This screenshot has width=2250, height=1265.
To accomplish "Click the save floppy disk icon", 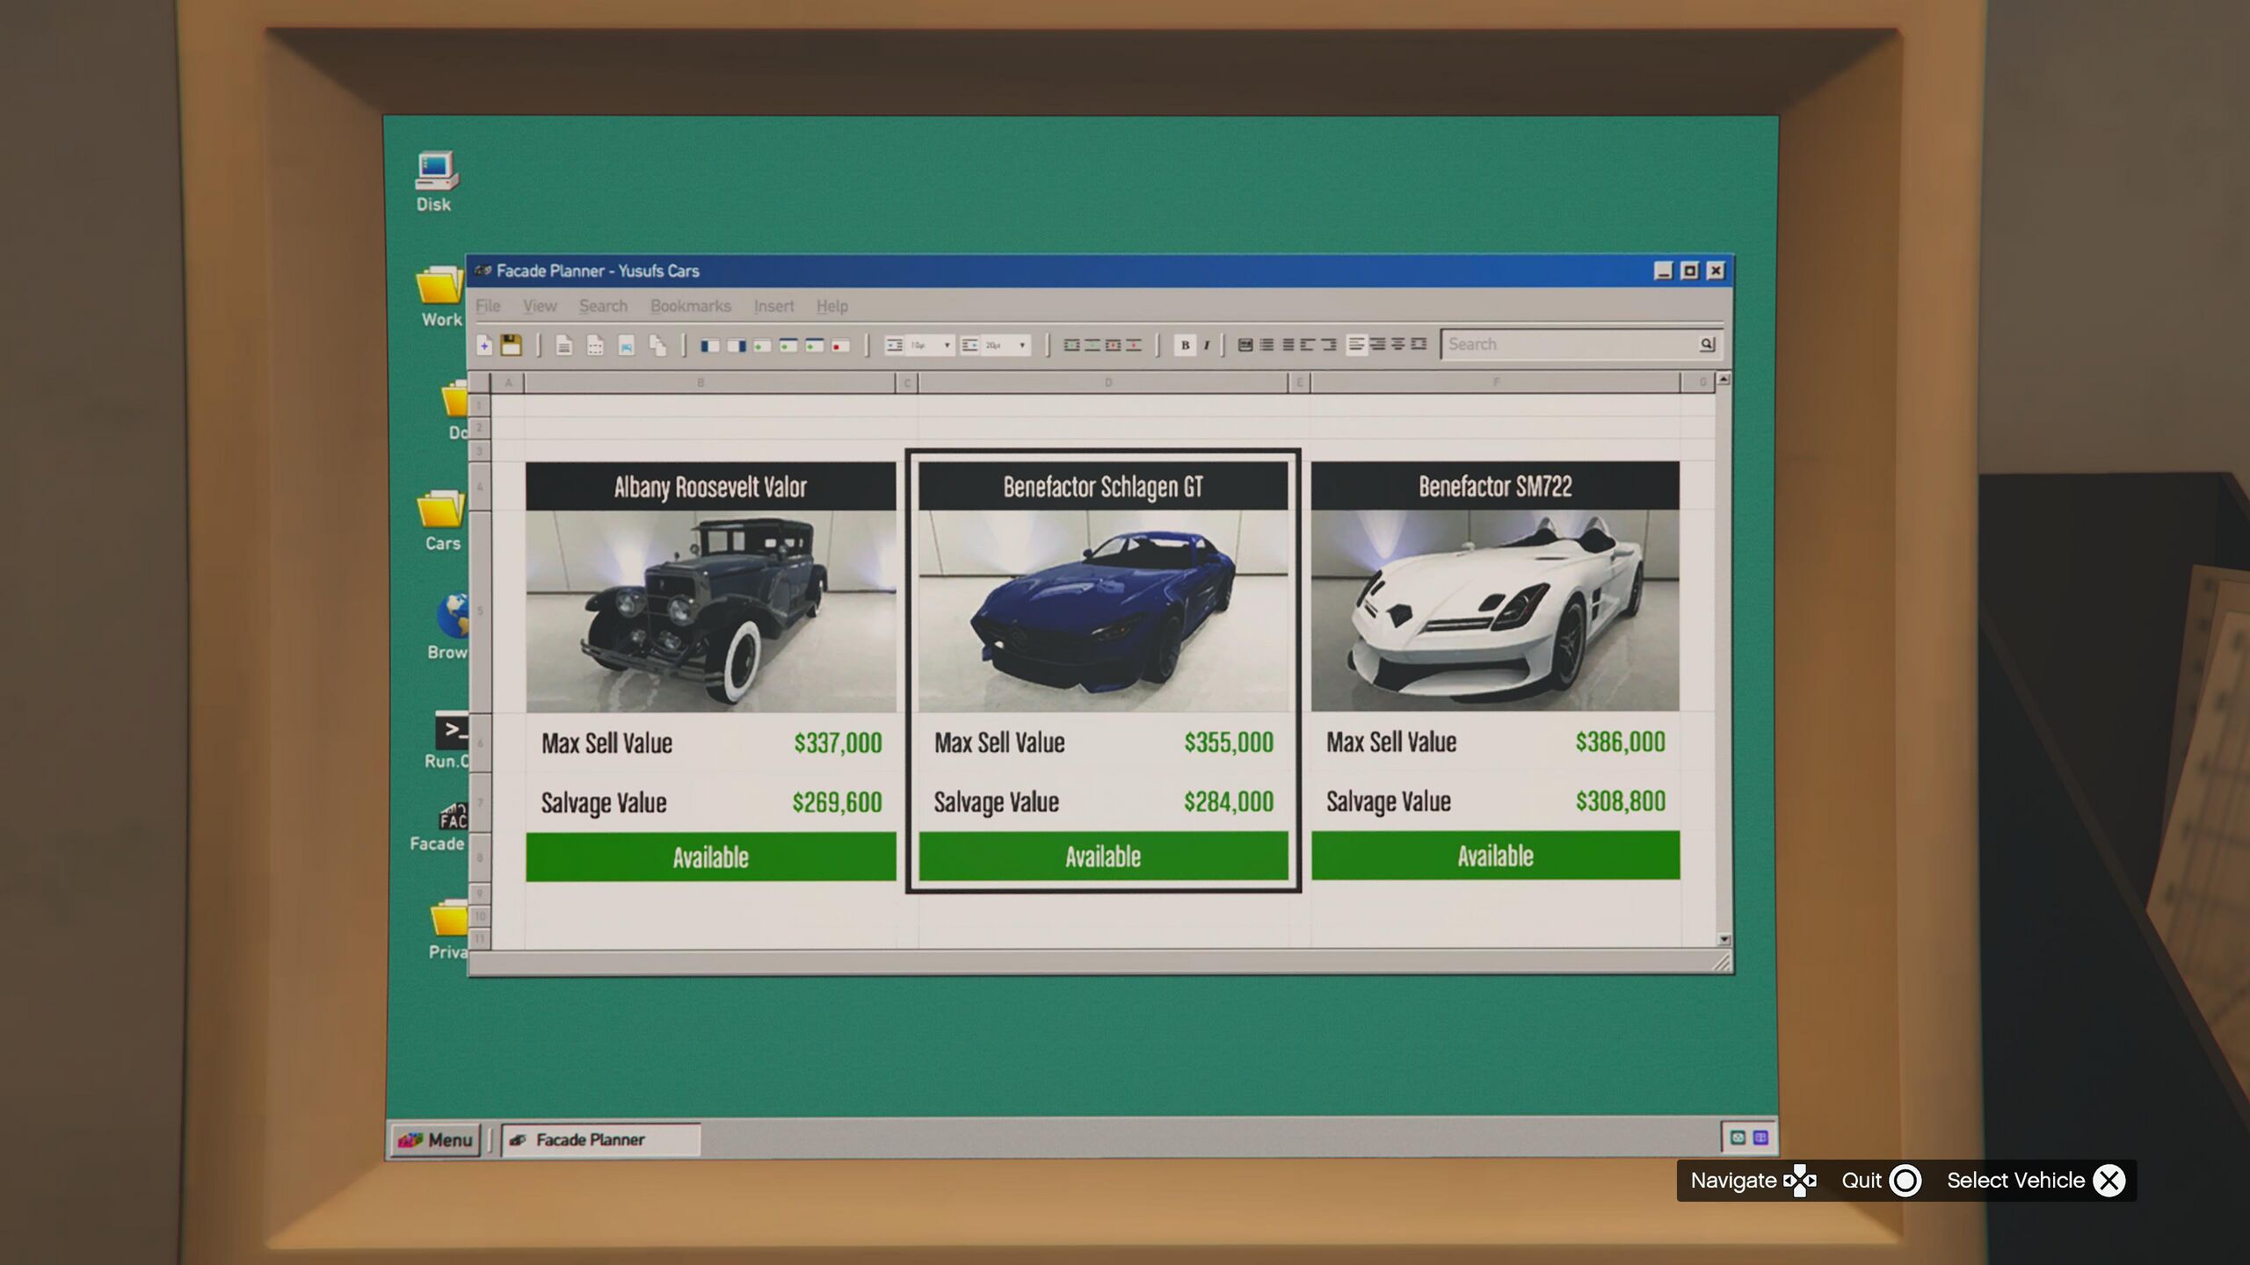I will click(x=511, y=345).
